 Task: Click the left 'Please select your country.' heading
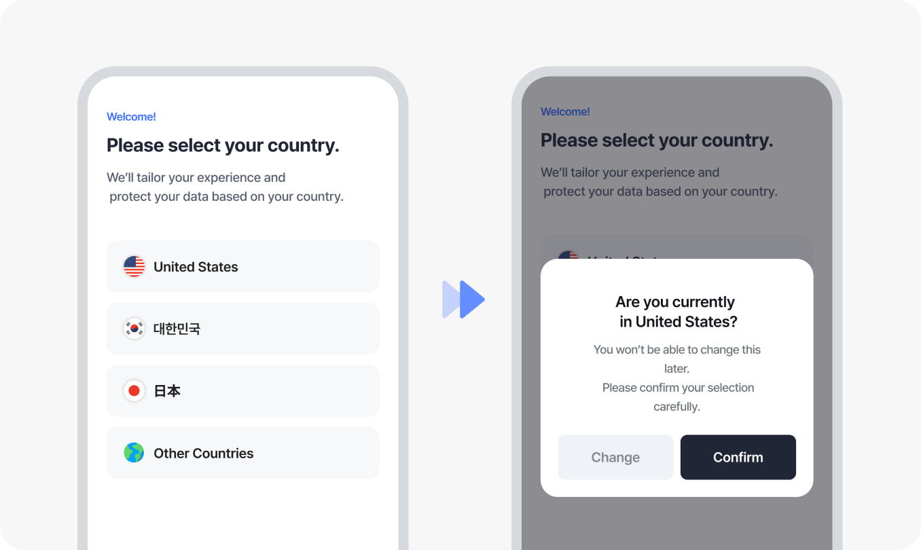point(223,145)
